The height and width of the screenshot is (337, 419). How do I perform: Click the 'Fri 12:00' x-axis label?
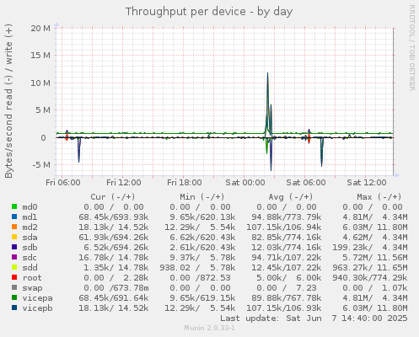(124, 183)
